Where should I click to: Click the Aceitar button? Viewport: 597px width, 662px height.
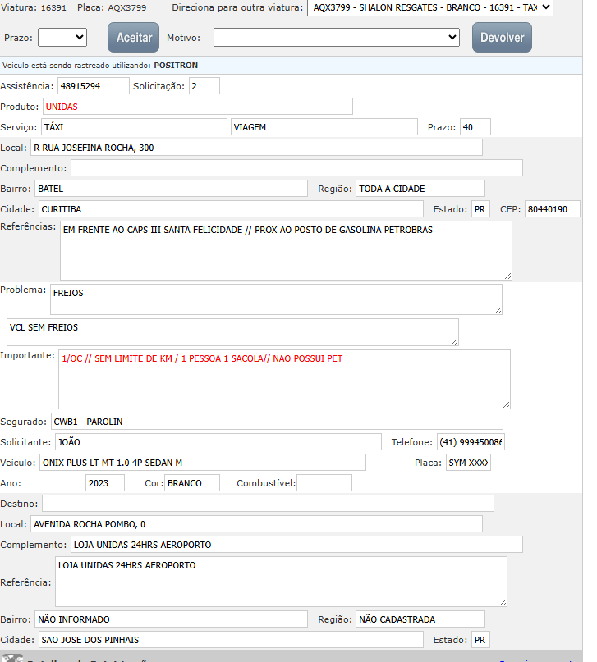point(134,38)
